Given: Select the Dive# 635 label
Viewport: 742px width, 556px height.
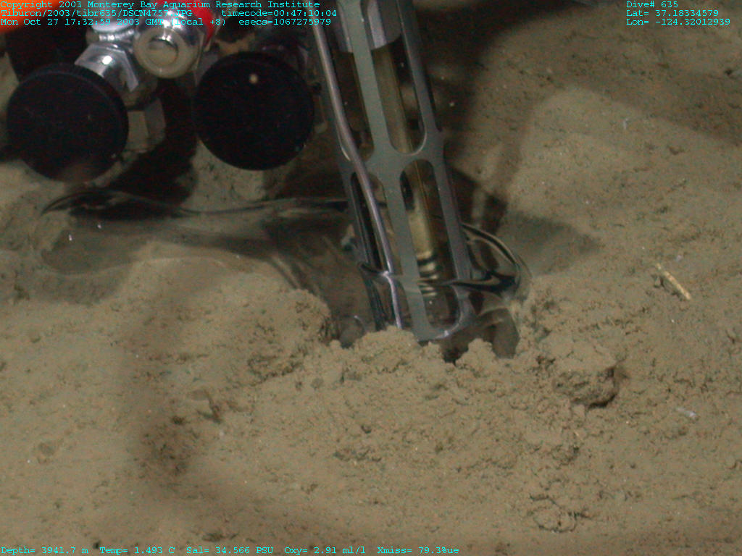Looking at the screenshot, I should [x=652, y=4].
